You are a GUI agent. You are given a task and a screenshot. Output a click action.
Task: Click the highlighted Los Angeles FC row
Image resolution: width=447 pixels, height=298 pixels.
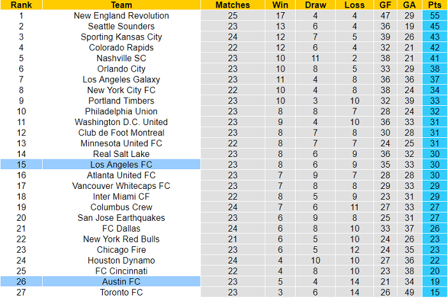click(121, 165)
